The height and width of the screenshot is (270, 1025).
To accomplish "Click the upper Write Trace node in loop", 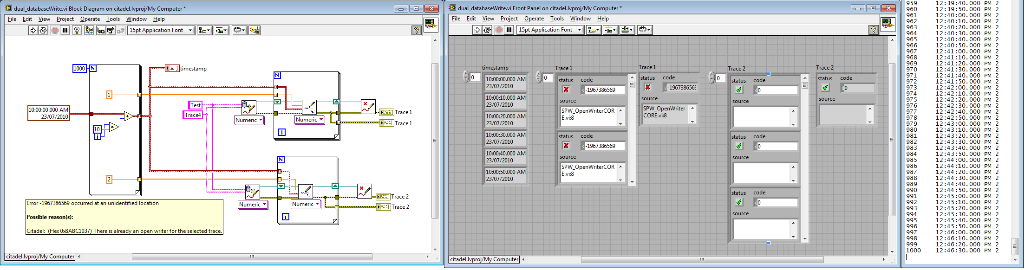I will (x=309, y=107).
